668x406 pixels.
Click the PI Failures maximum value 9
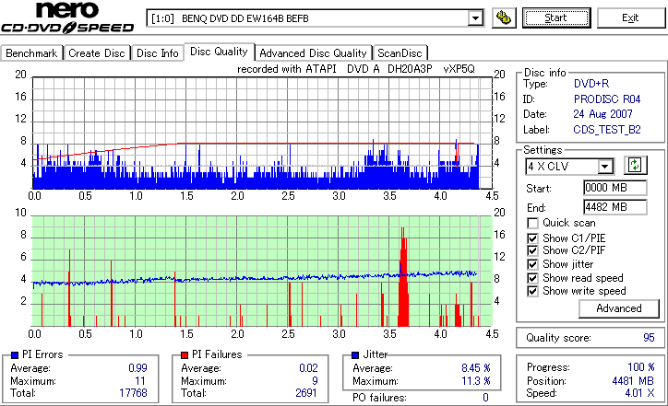pyautogui.click(x=315, y=381)
